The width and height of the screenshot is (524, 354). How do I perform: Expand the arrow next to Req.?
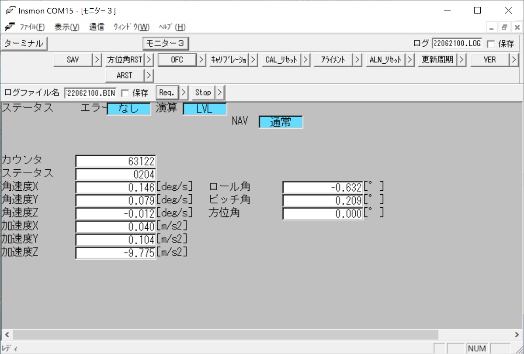click(x=184, y=93)
